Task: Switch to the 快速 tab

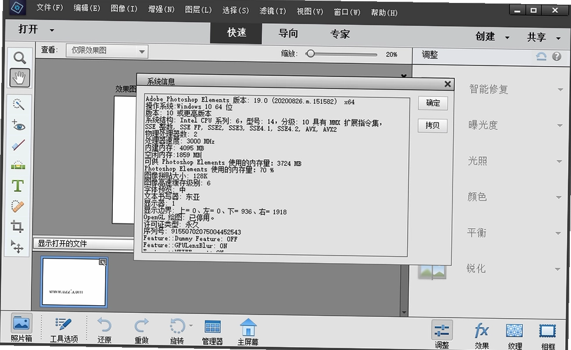Action: 236,33
